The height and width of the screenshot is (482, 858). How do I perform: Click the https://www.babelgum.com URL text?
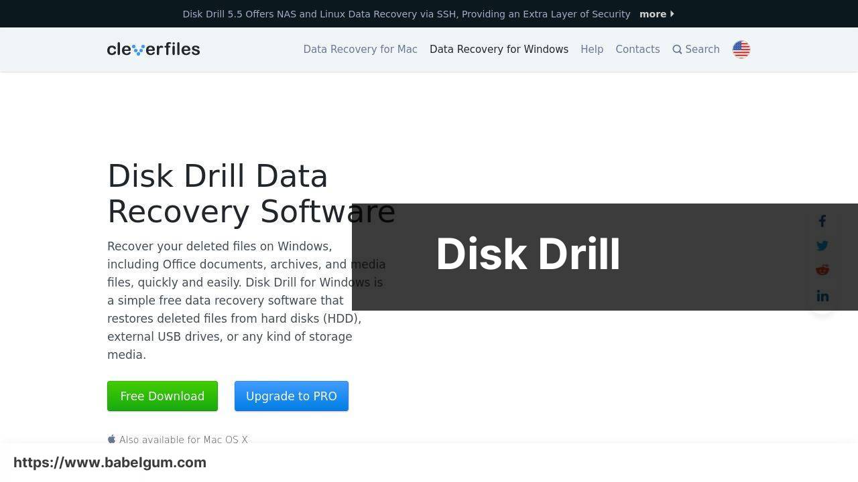(x=110, y=463)
